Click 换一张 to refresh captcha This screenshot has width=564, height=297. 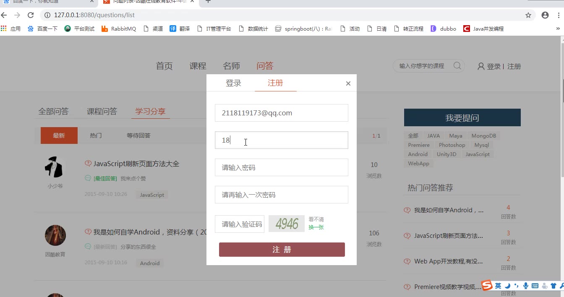tap(316, 227)
